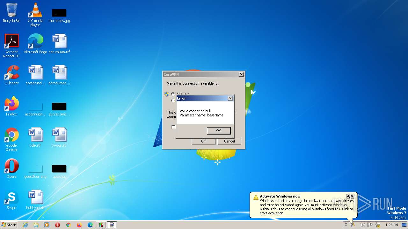Image resolution: width=408 pixels, height=229 pixels.
Task: Select the porneurope... document icon
Action: [59, 75]
